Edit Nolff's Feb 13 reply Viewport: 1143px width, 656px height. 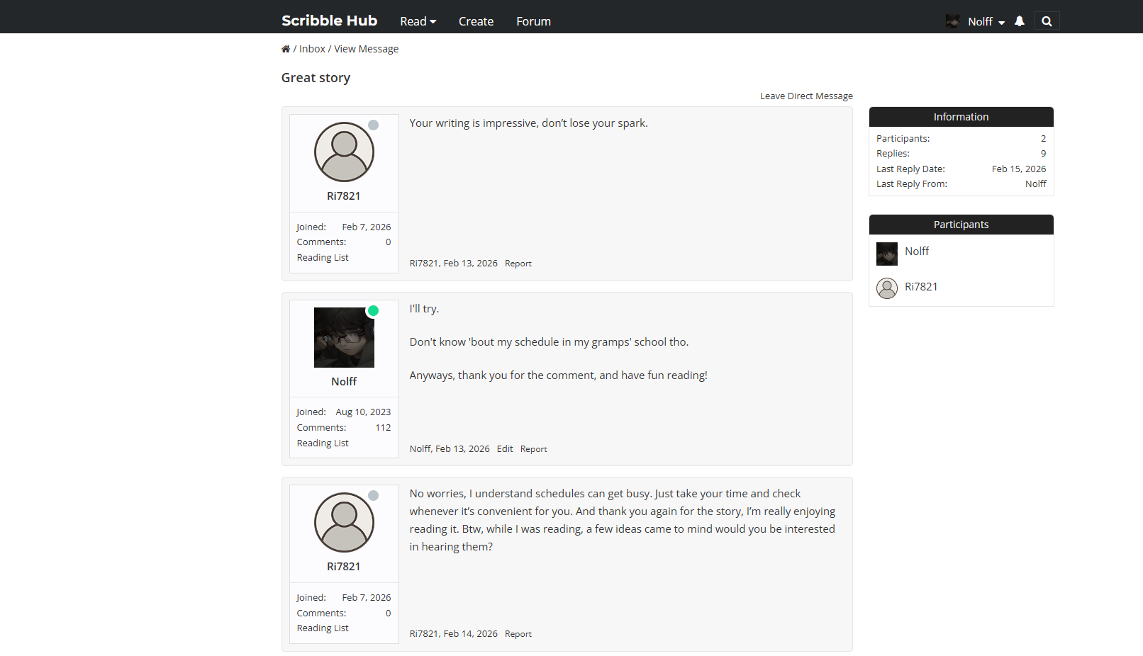pos(505,449)
